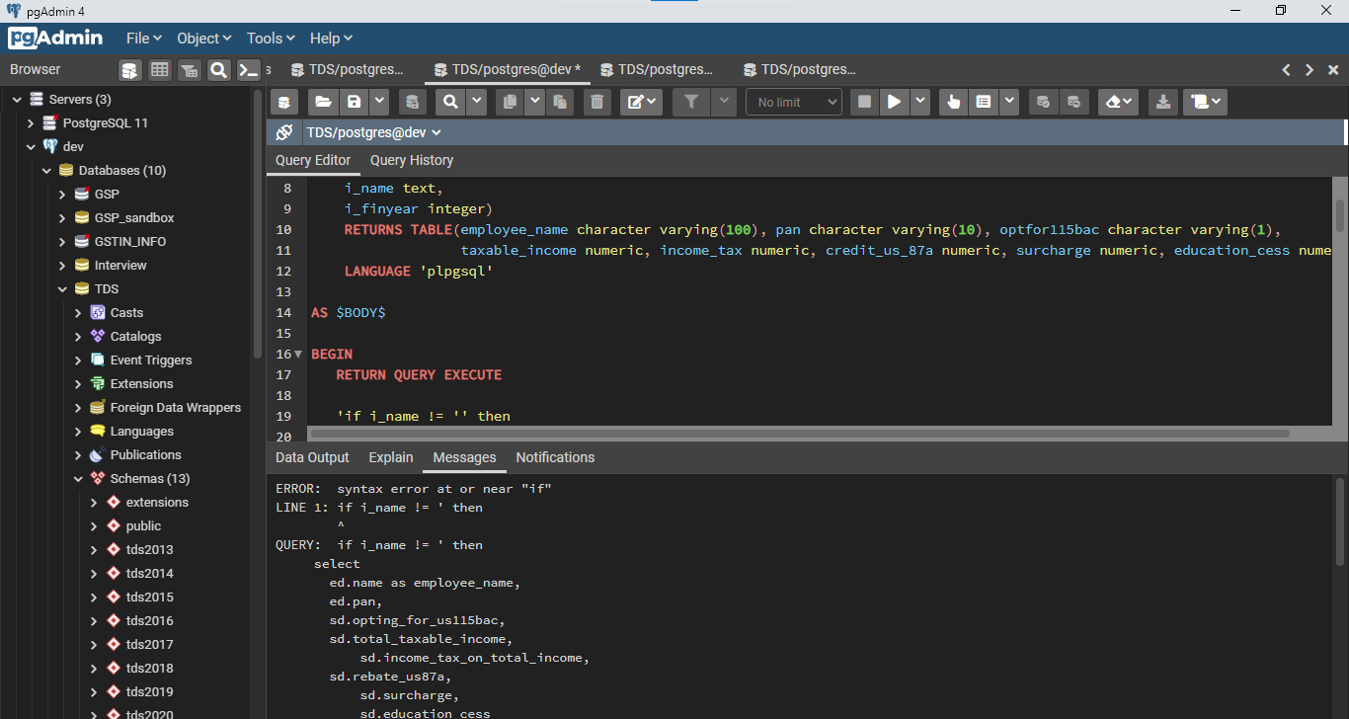Expand the PostgreSQL 11 server node
The width and height of the screenshot is (1349, 719).
tap(31, 123)
